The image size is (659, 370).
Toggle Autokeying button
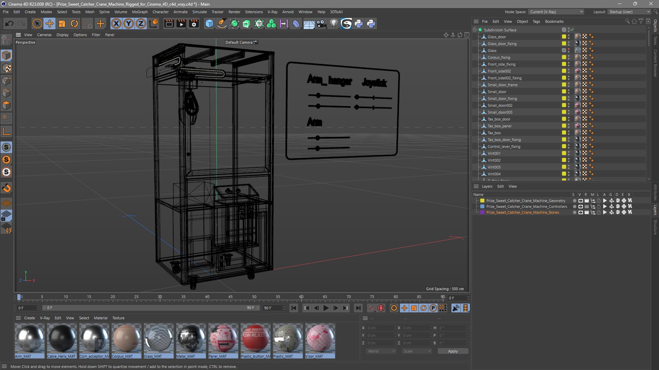coord(381,308)
